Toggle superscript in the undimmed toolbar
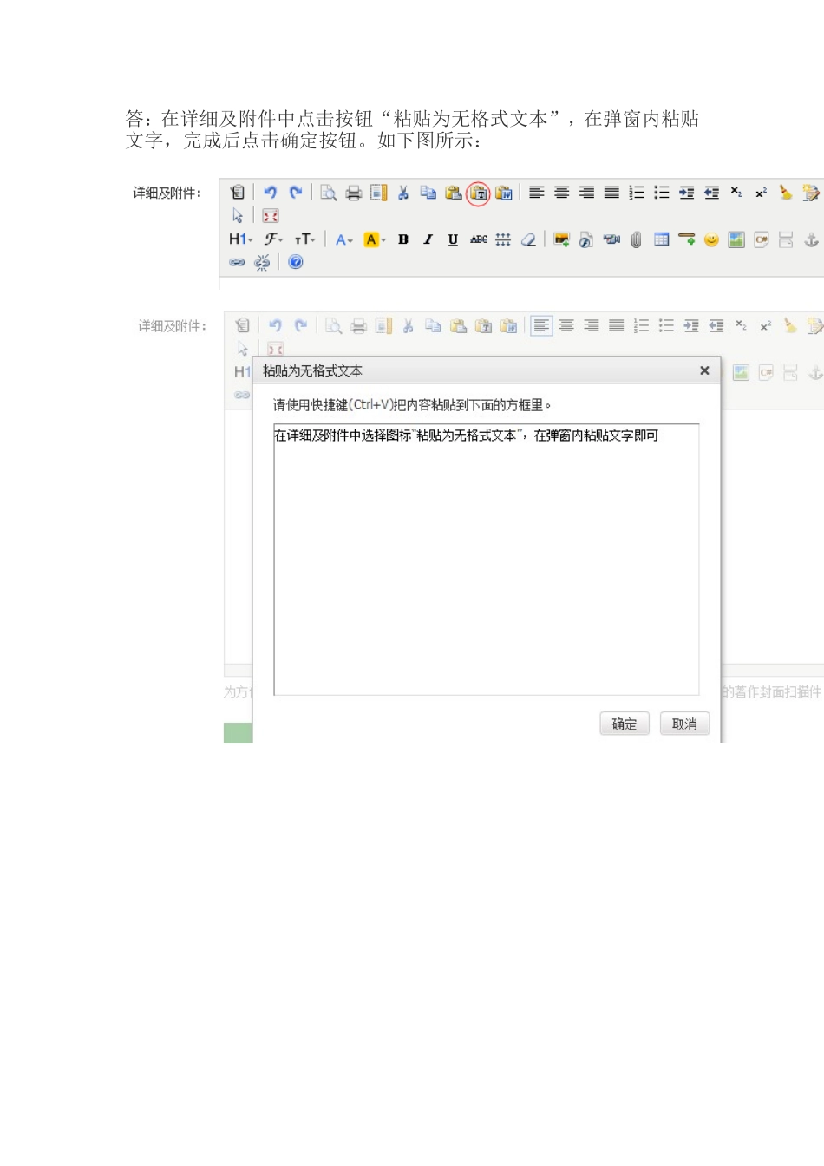The image size is (824, 1166). click(762, 193)
